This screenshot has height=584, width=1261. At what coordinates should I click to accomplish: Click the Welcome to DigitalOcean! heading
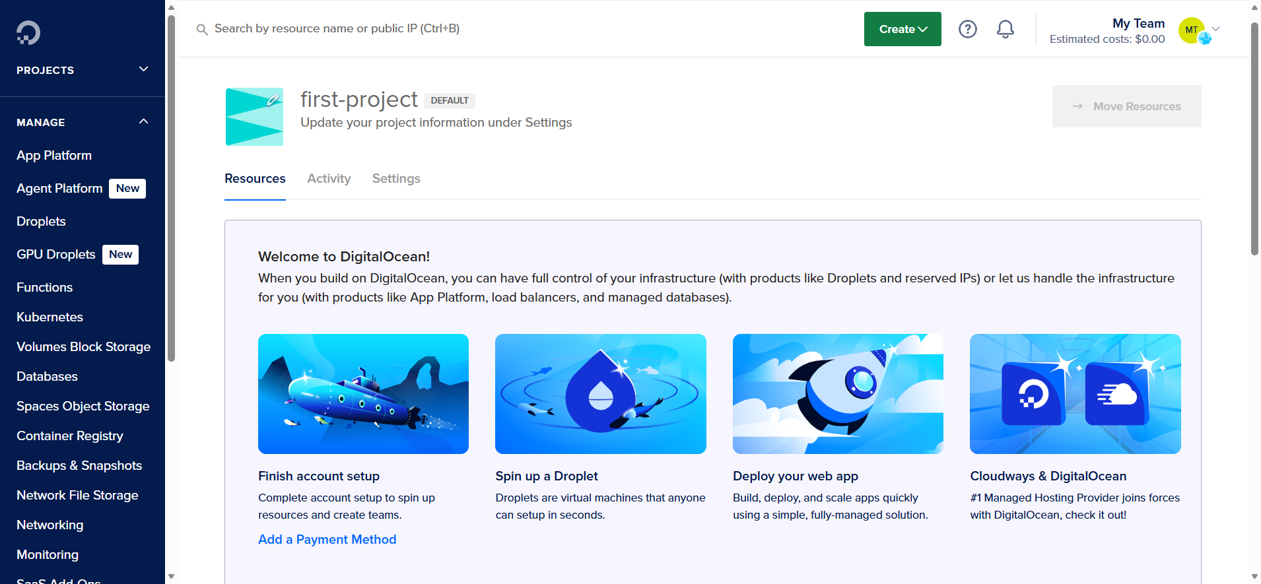[x=344, y=257]
